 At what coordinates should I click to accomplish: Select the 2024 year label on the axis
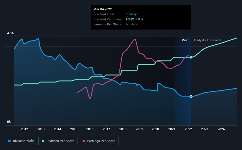[221, 129]
